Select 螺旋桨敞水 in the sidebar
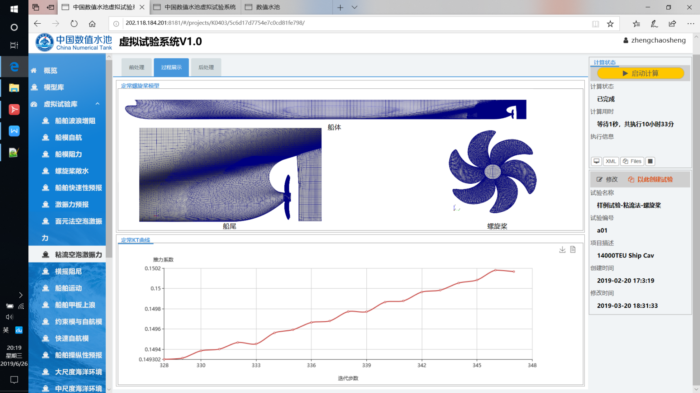700x393 pixels. 71,171
